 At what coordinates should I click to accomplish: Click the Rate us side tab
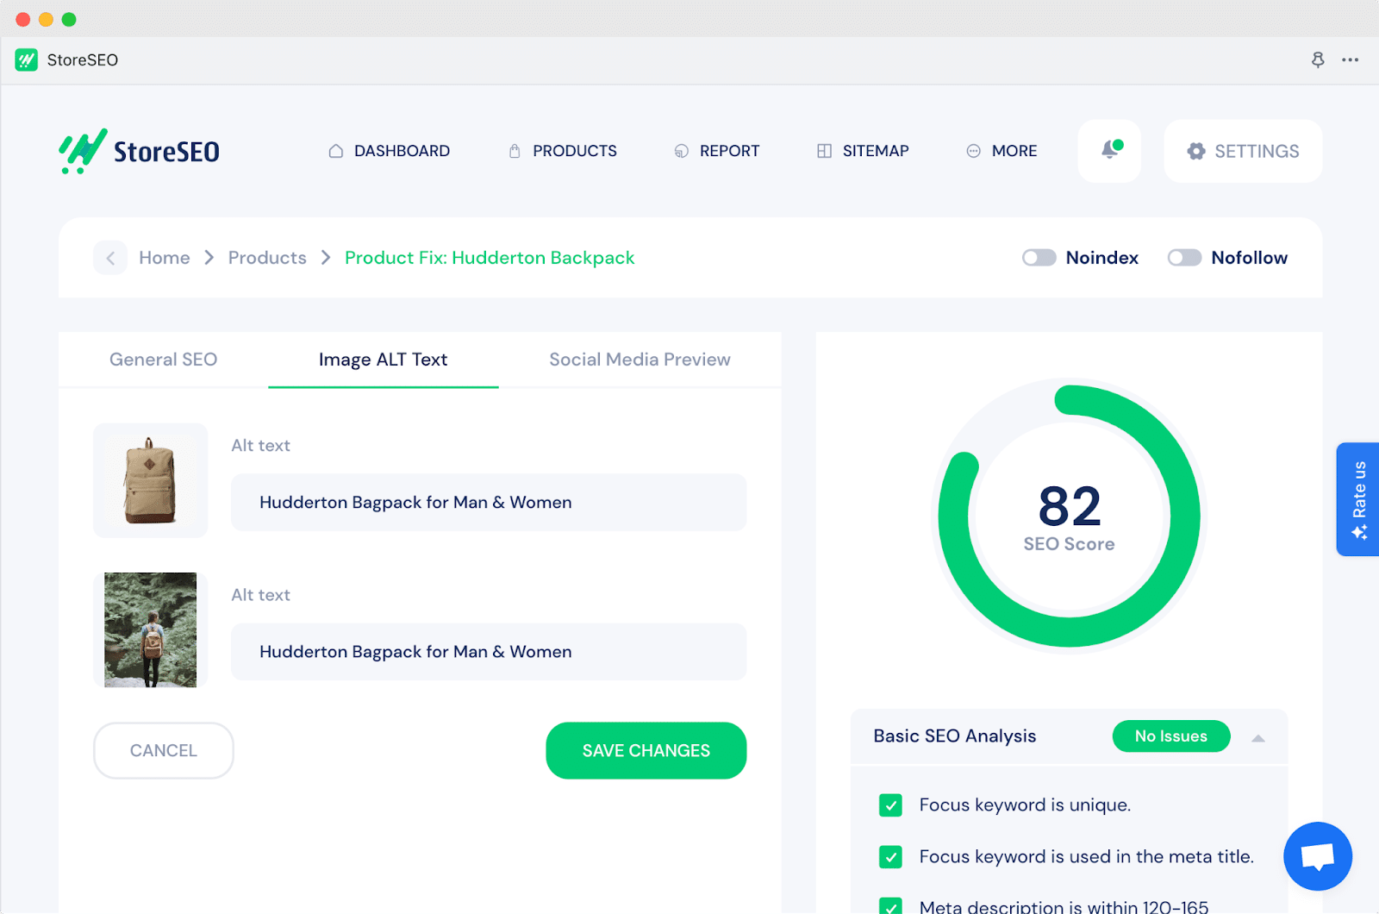1357,499
